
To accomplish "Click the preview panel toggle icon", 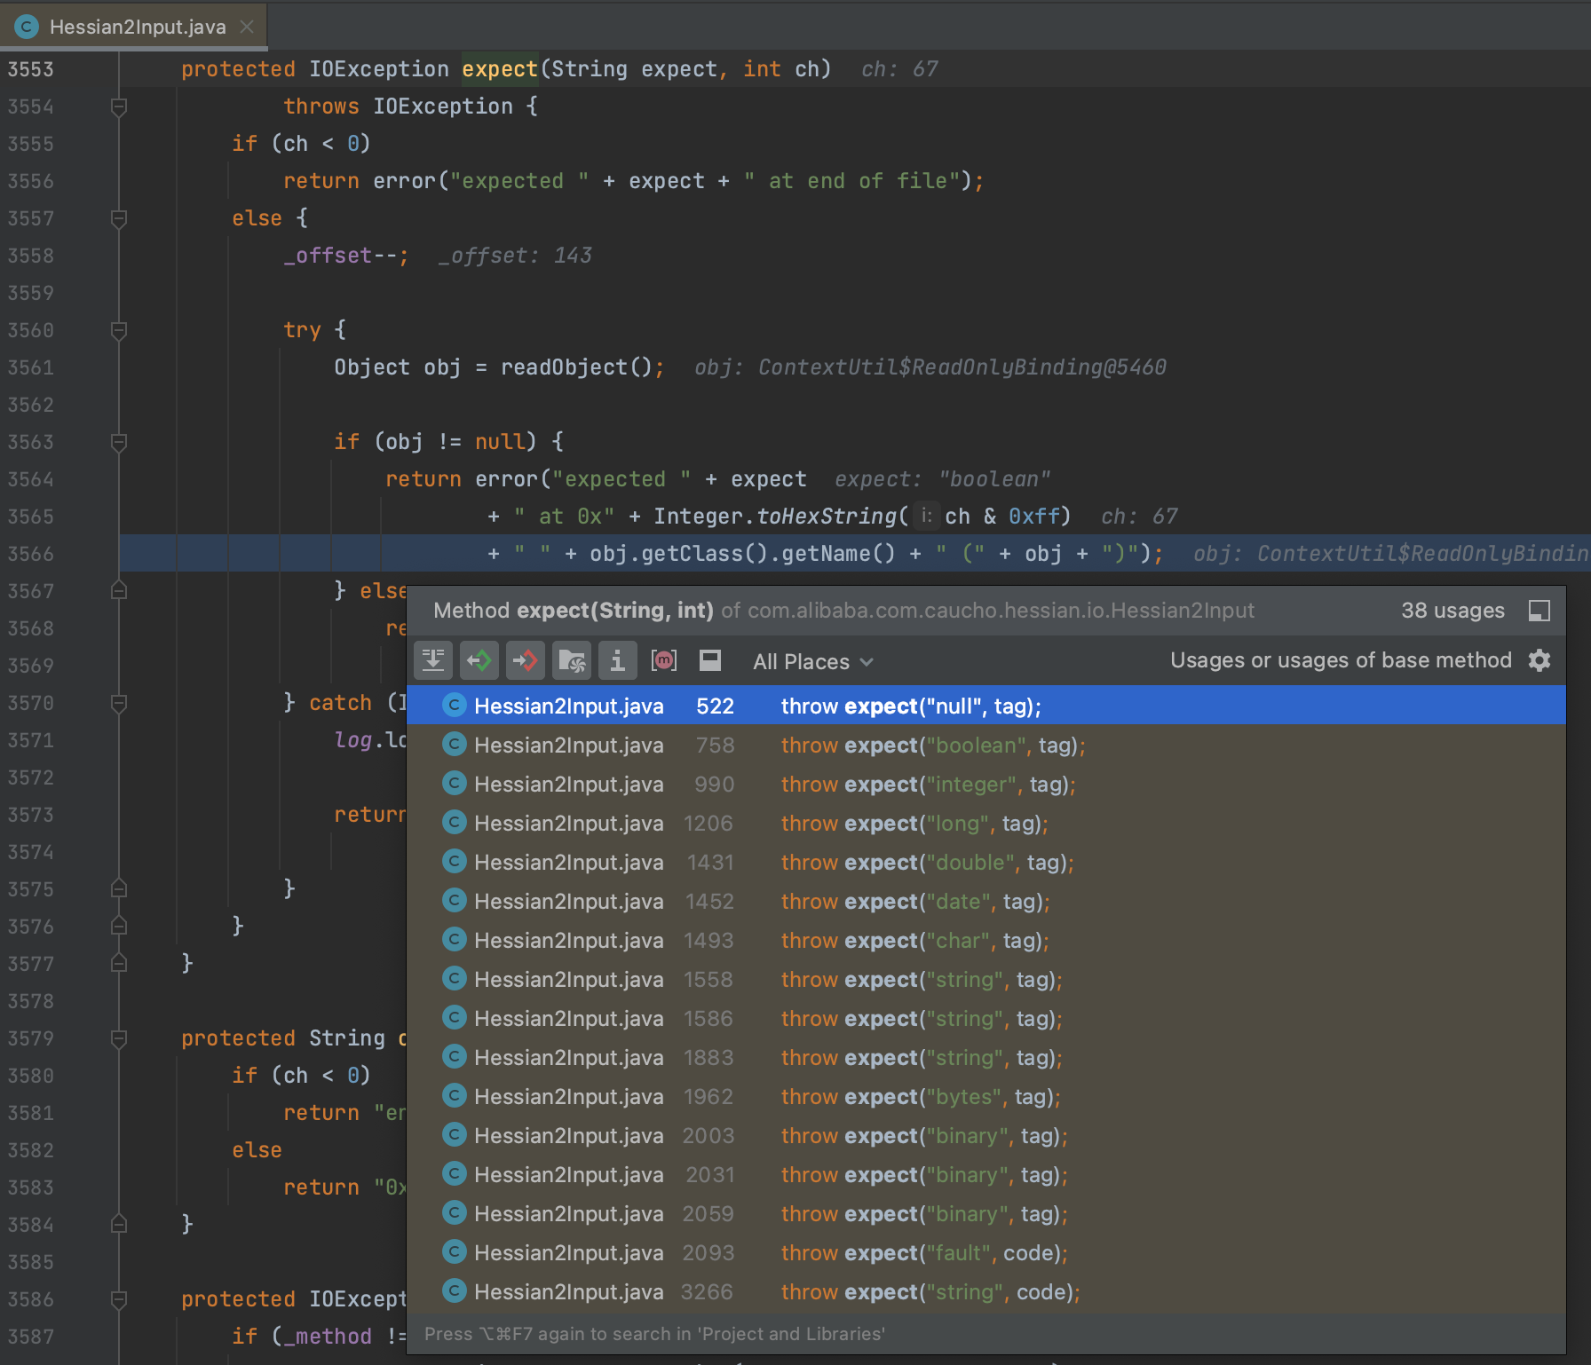I will pyautogui.click(x=710, y=660).
